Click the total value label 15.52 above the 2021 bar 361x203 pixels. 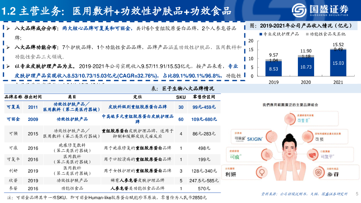tap(338, 45)
